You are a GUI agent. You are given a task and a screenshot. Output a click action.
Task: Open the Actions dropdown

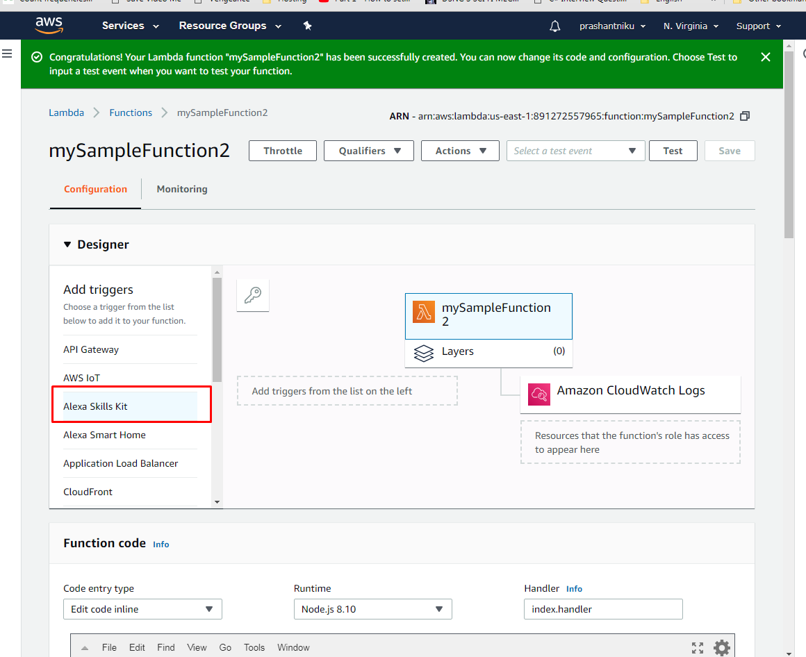460,151
